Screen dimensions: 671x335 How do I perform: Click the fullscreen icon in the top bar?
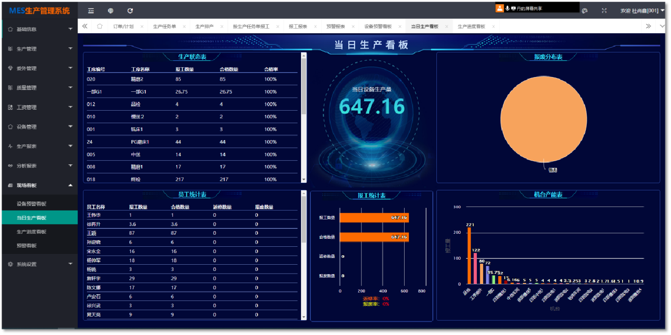(605, 10)
